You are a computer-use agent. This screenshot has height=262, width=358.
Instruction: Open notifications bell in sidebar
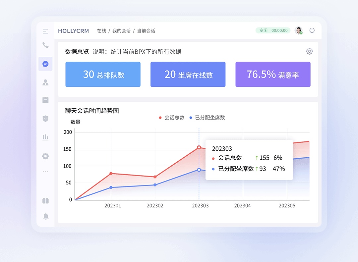pyautogui.click(x=46, y=216)
